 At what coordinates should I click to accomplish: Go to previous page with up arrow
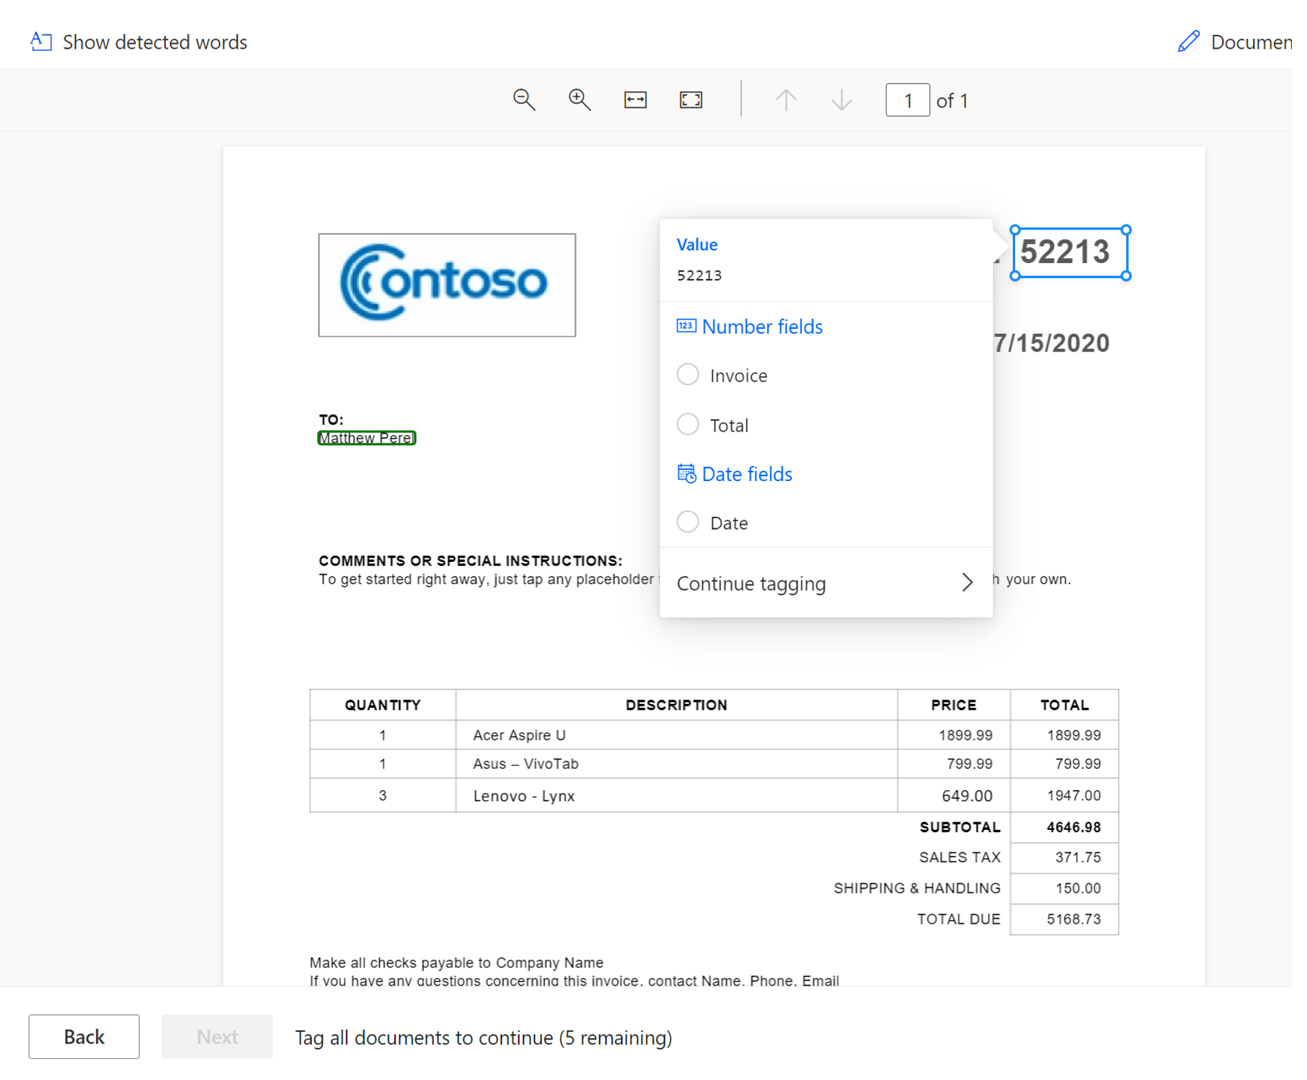[x=786, y=100]
